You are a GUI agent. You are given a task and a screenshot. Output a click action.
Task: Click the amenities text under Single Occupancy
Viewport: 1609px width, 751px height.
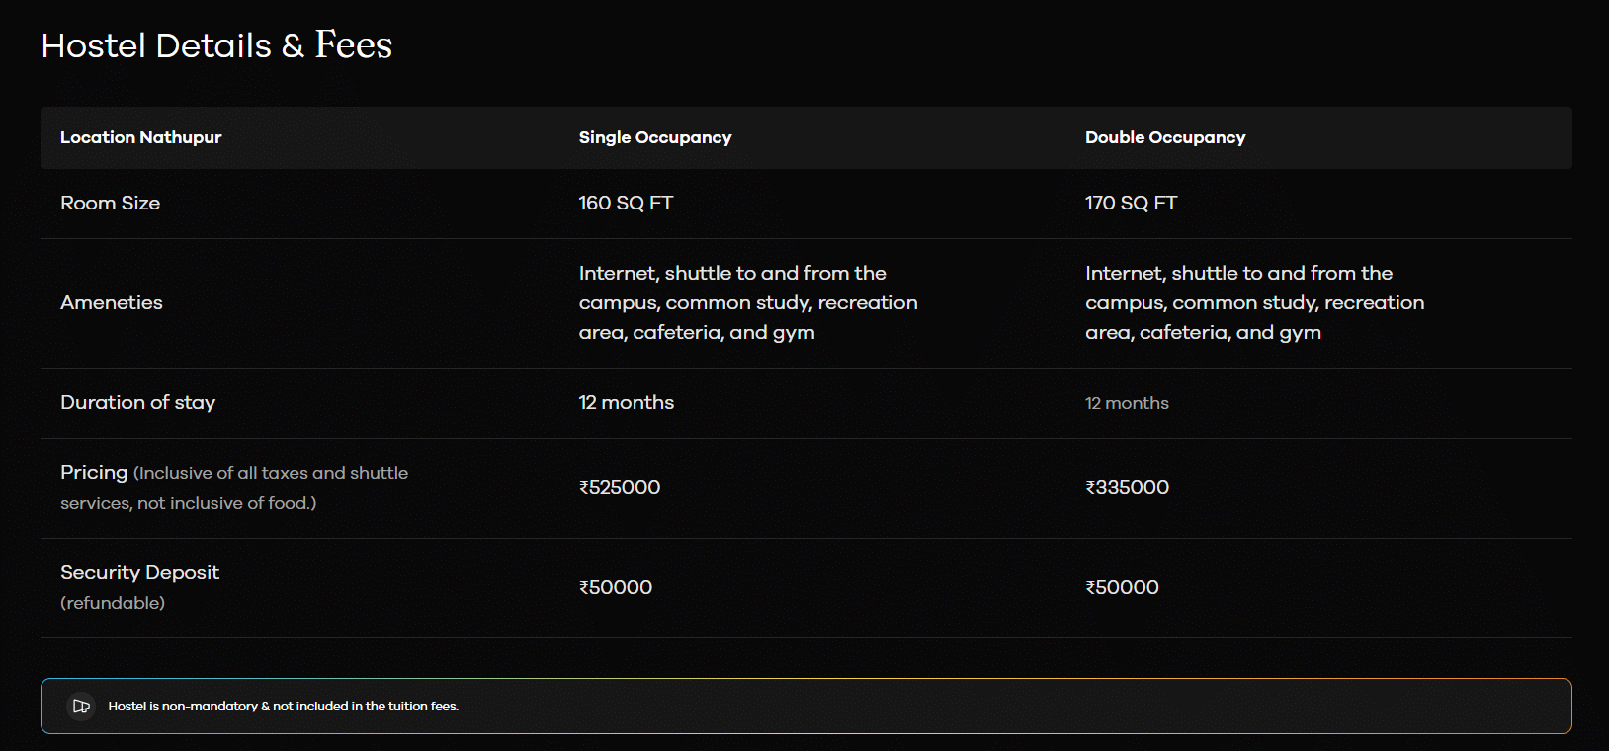[747, 302]
